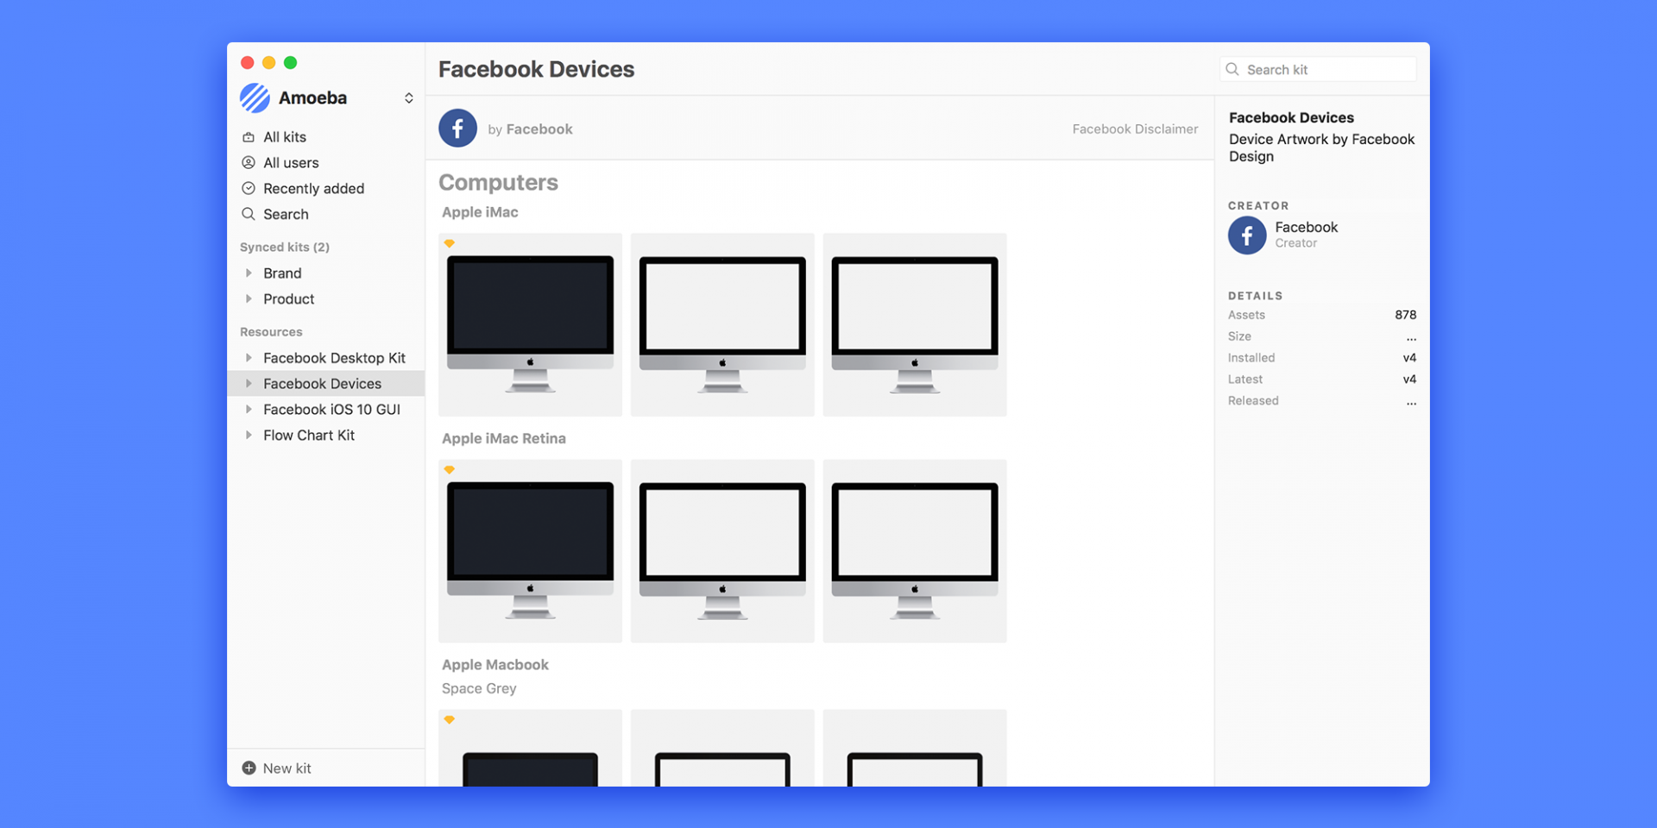Open All users in the sidebar

click(291, 163)
